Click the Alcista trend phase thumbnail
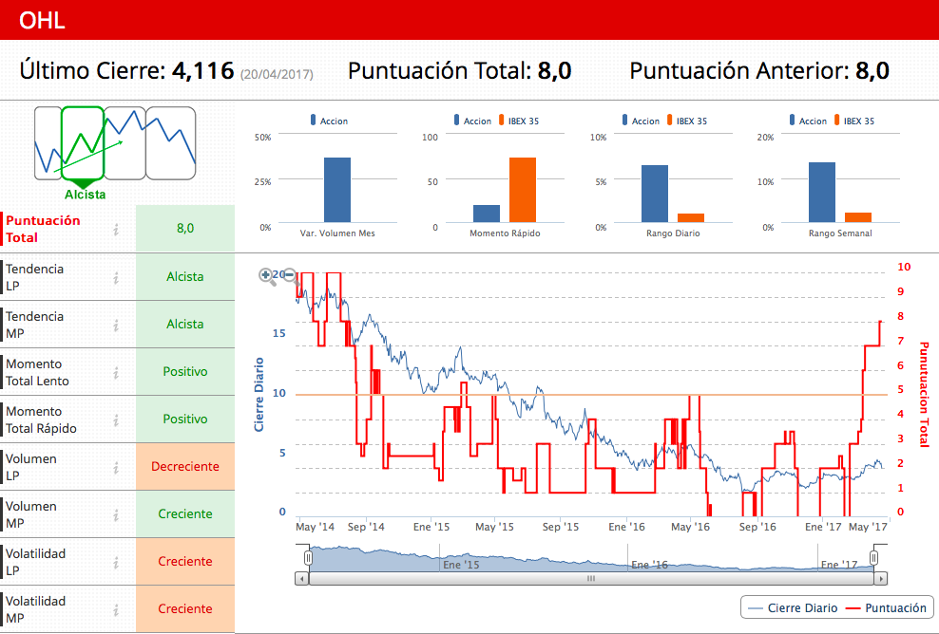This screenshot has width=939, height=634. coord(83,143)
